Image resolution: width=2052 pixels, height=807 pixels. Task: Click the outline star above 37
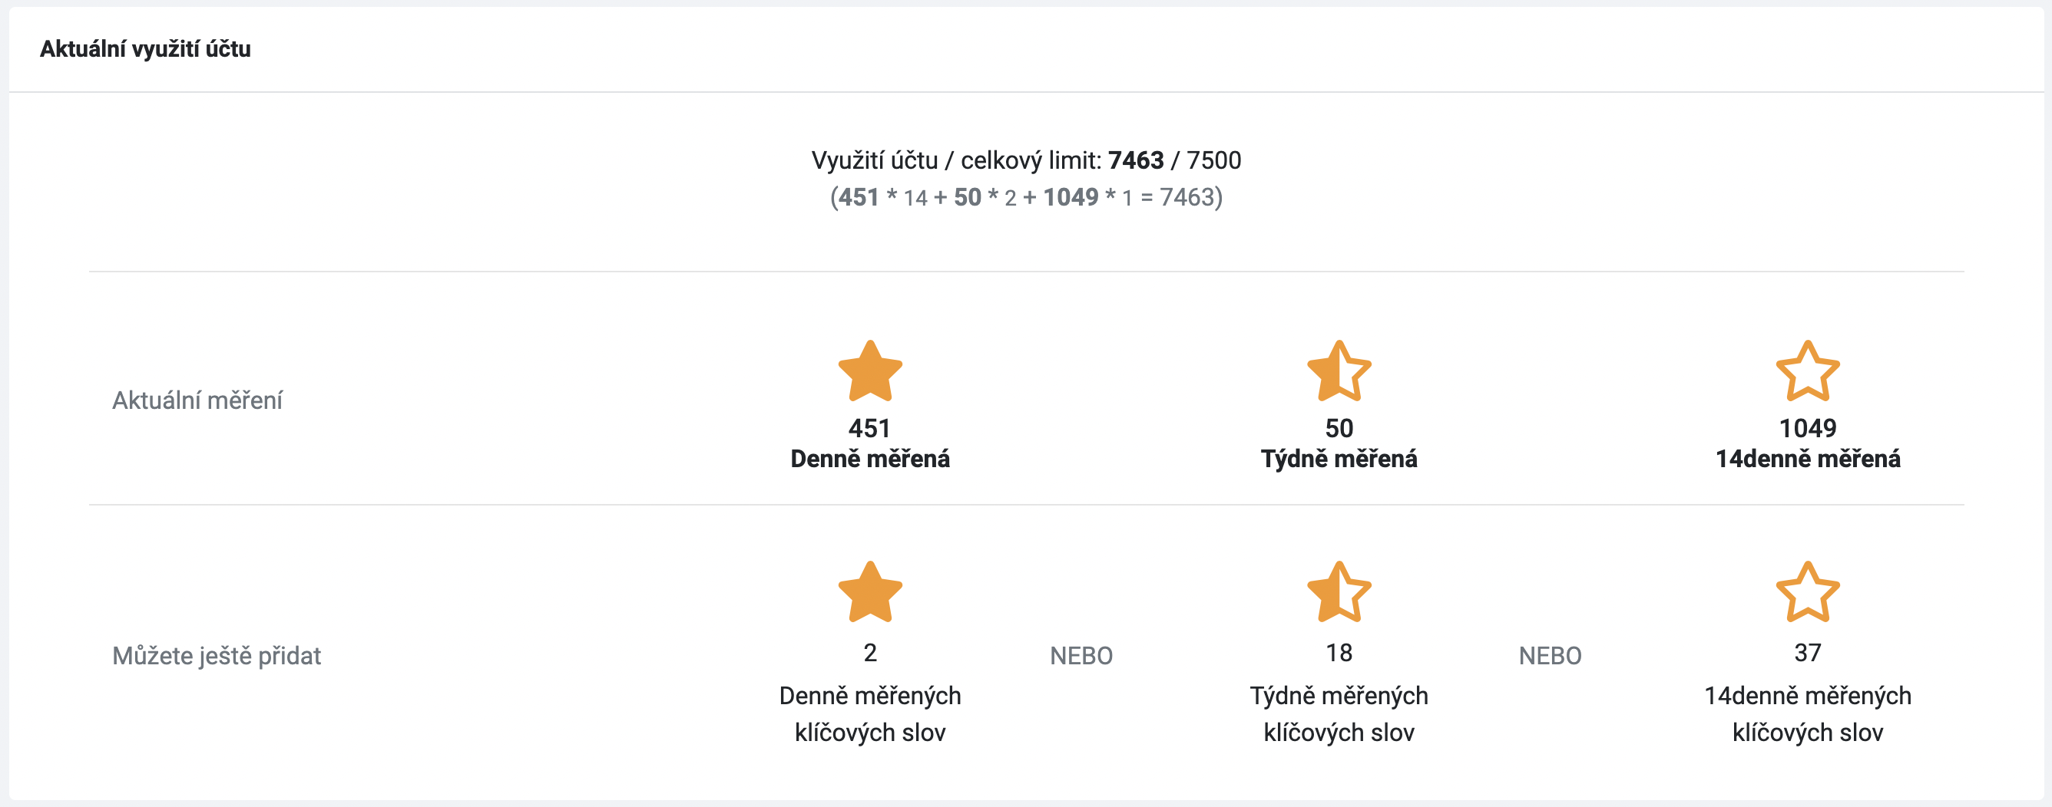coord(1808,591)
